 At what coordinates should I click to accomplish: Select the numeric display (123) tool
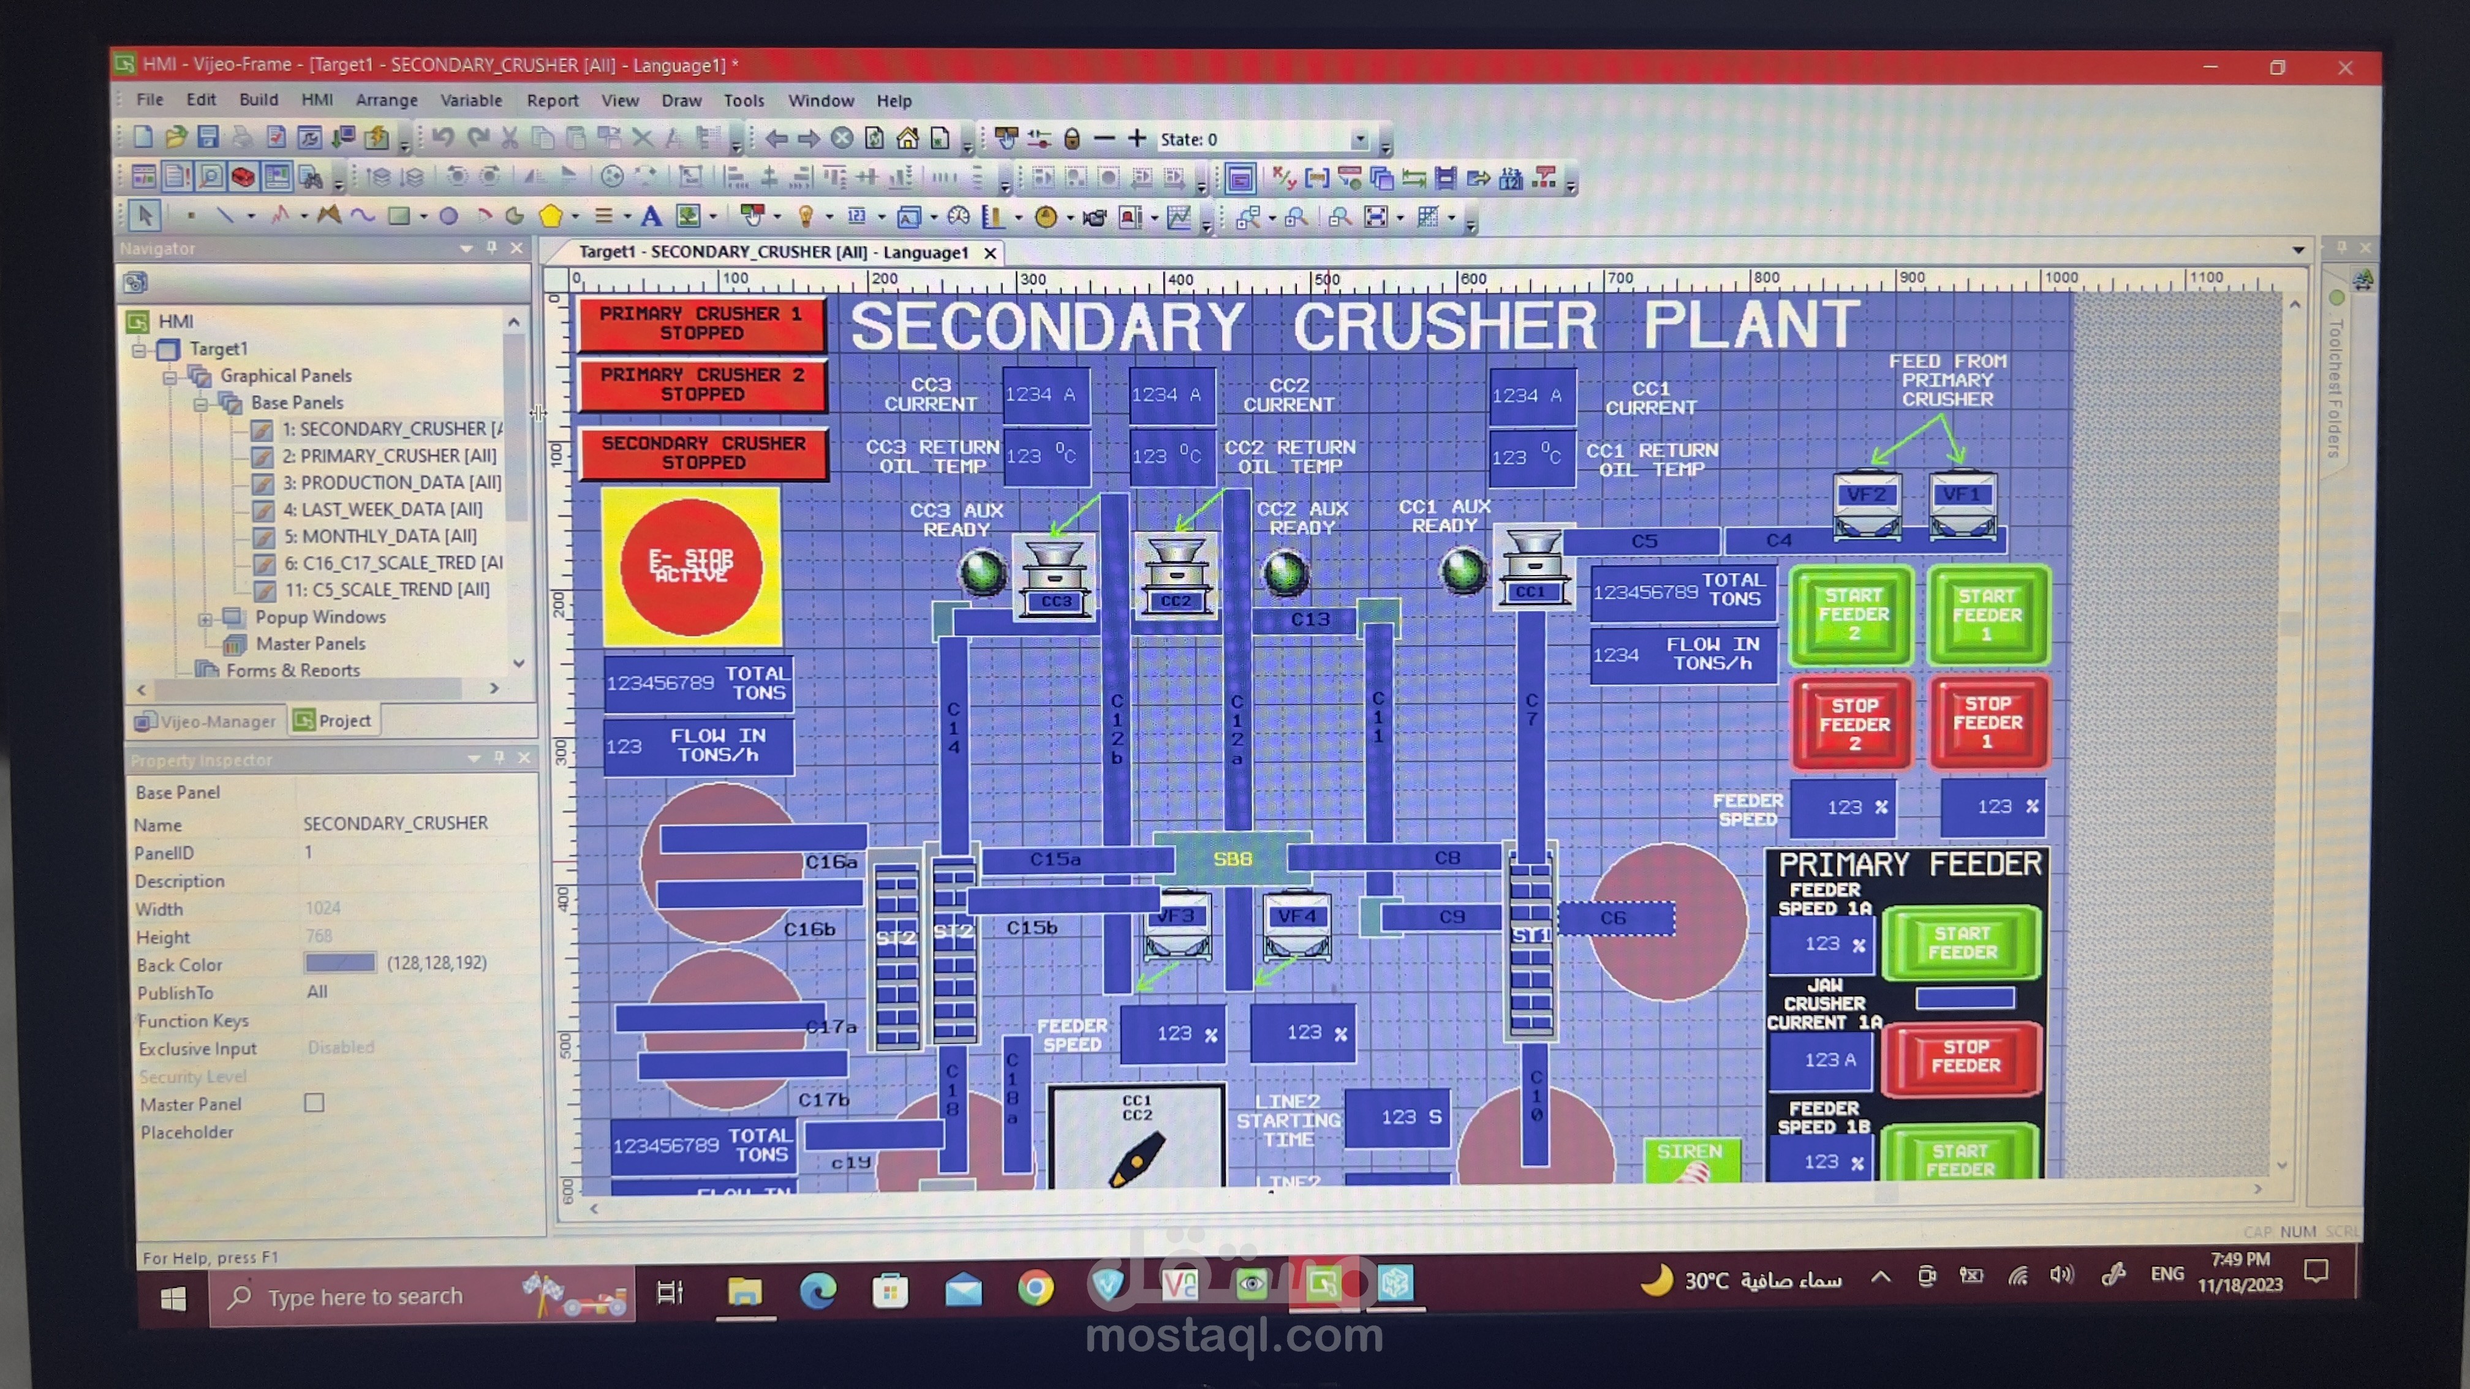[858, 217]
